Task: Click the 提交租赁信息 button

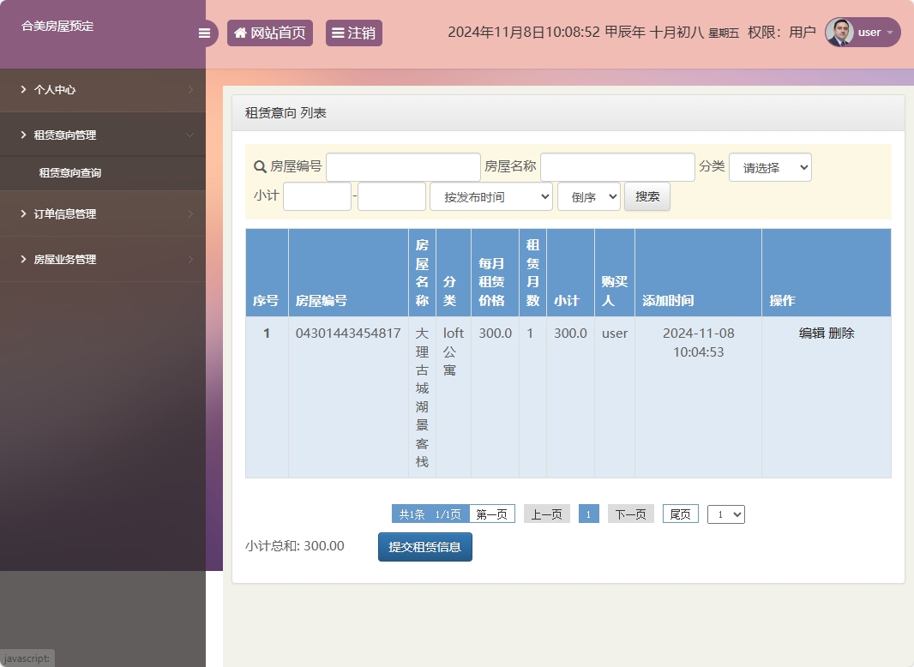Action: (424, 545)
